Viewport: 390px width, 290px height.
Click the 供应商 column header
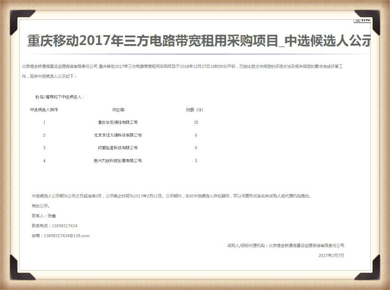click(x=118, y=109)
